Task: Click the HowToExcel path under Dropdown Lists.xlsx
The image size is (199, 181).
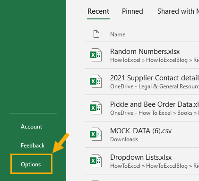Action: (x=155, y=166)
